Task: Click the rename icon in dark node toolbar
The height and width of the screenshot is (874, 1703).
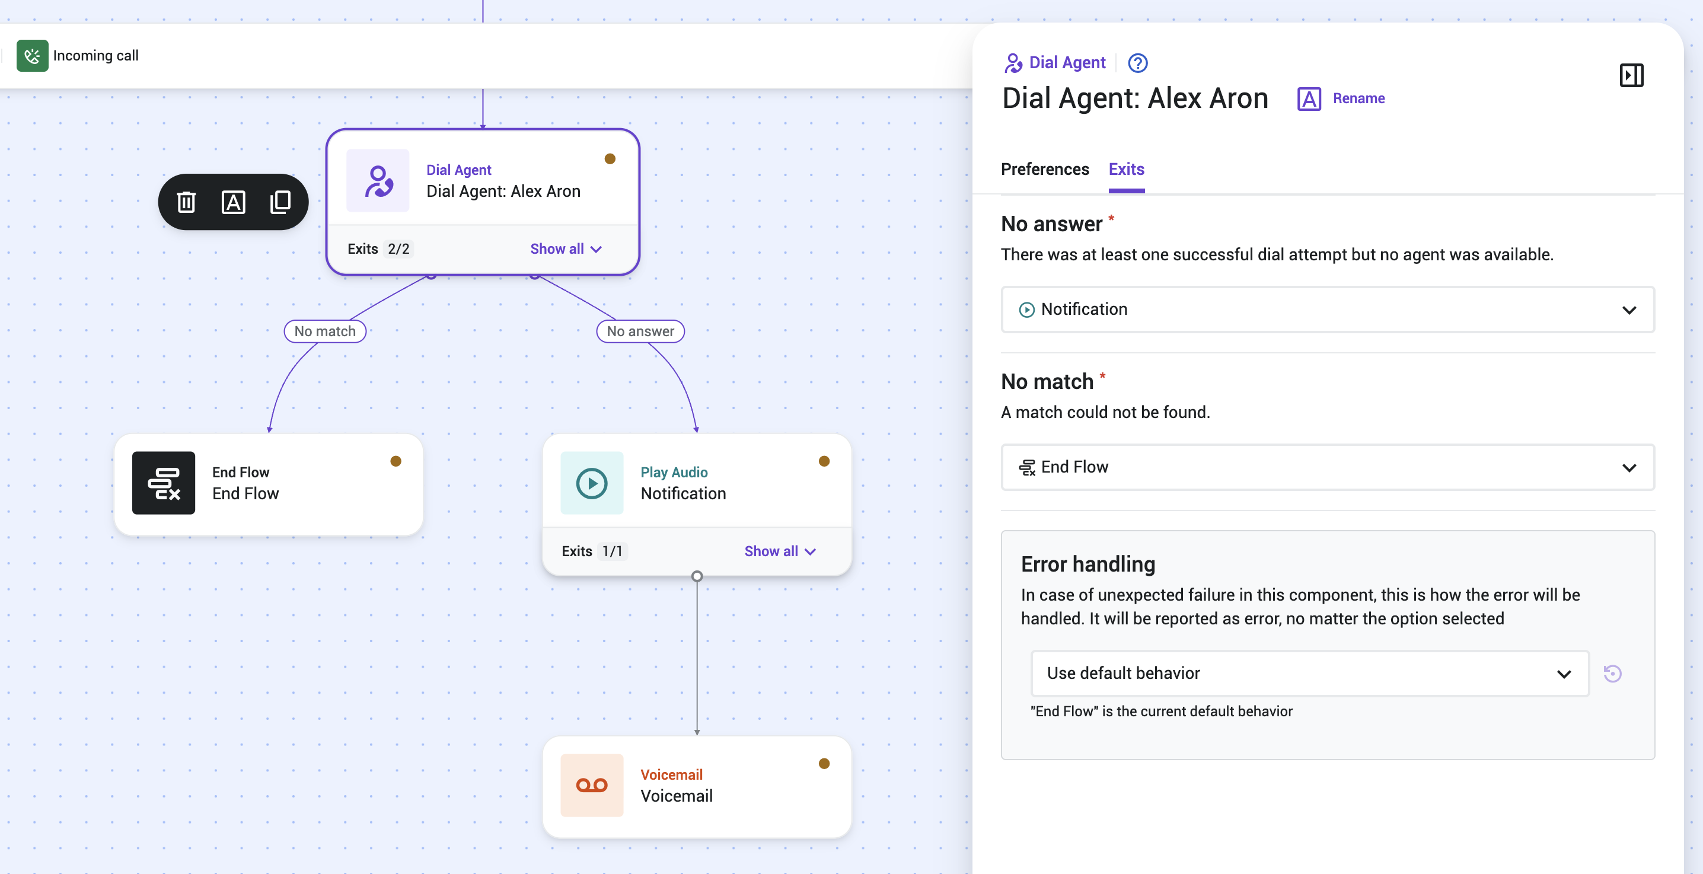Action: pos(234,202)
